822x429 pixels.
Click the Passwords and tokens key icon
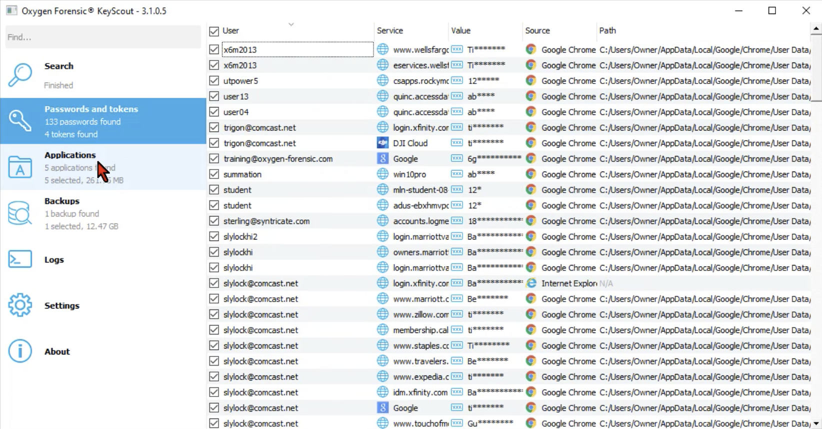tap(20, 121)
